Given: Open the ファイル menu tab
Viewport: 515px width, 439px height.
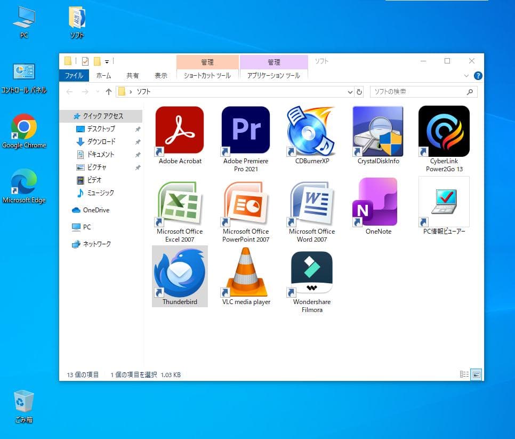Looking at the screenshot, I should [74, 76].
